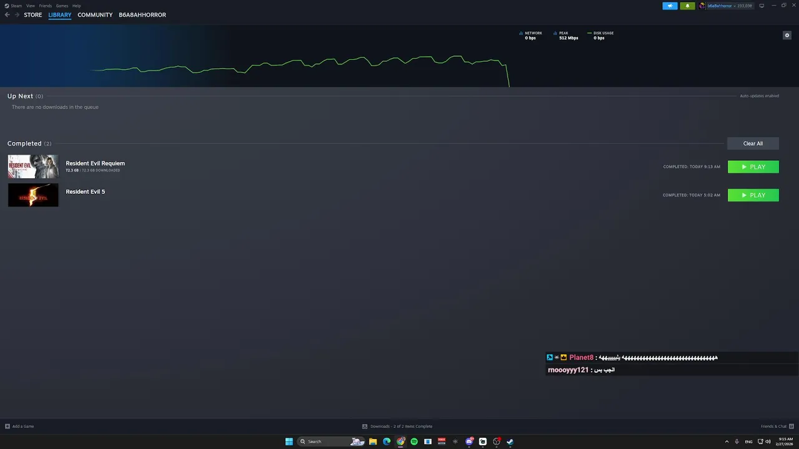Click the b6a8ahhorror profile avatar
This screenshot has height=449, width=799.
702,6
